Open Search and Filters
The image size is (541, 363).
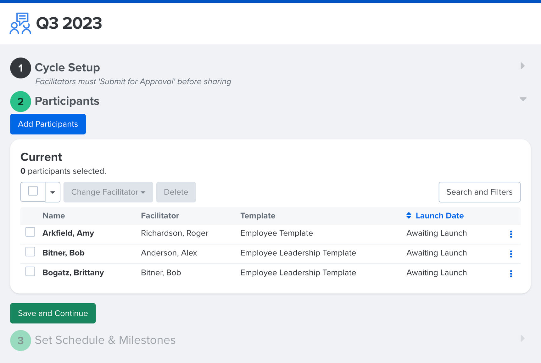[479, 192]
